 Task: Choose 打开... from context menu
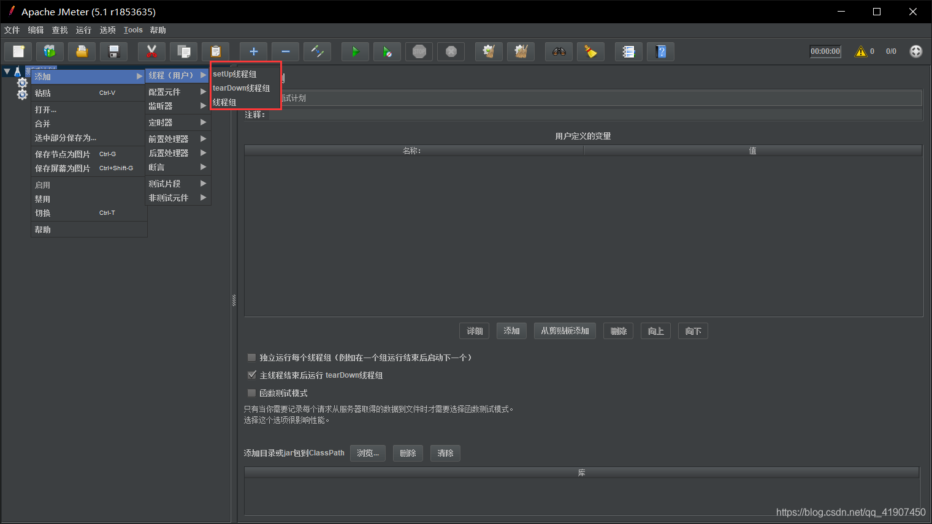(x=88, y=110)
